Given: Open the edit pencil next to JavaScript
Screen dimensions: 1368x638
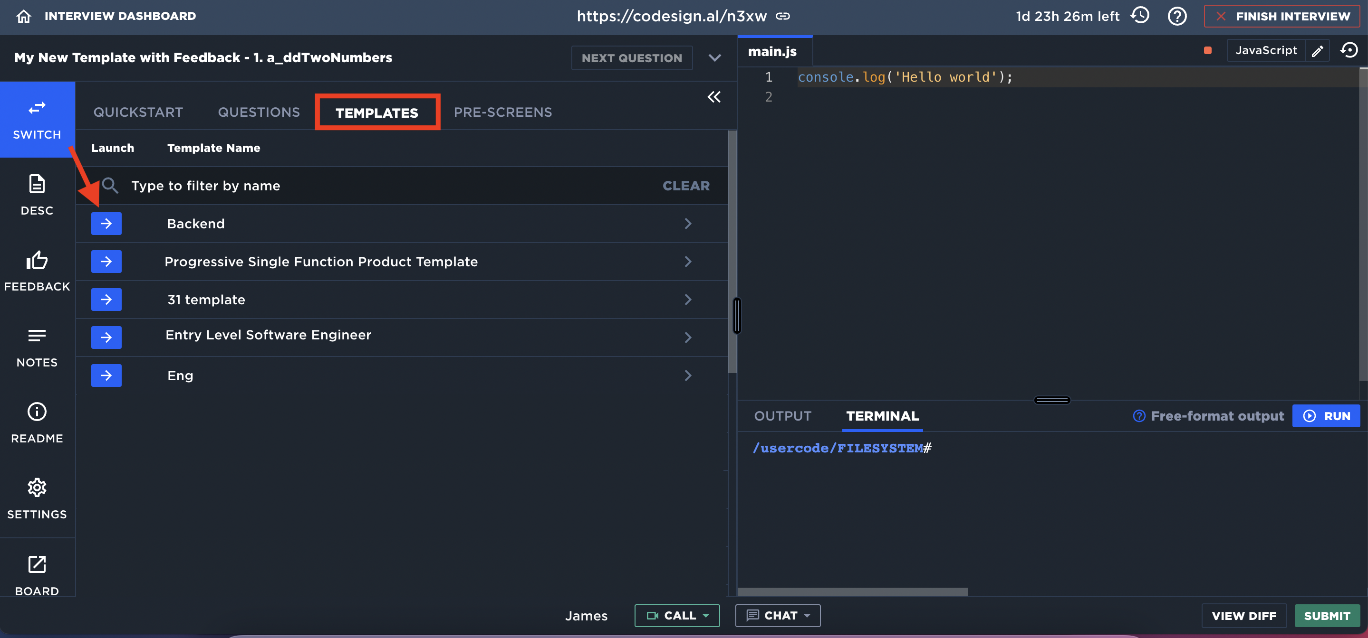Looking at the screenshot, I should [x=1318, y=50].
